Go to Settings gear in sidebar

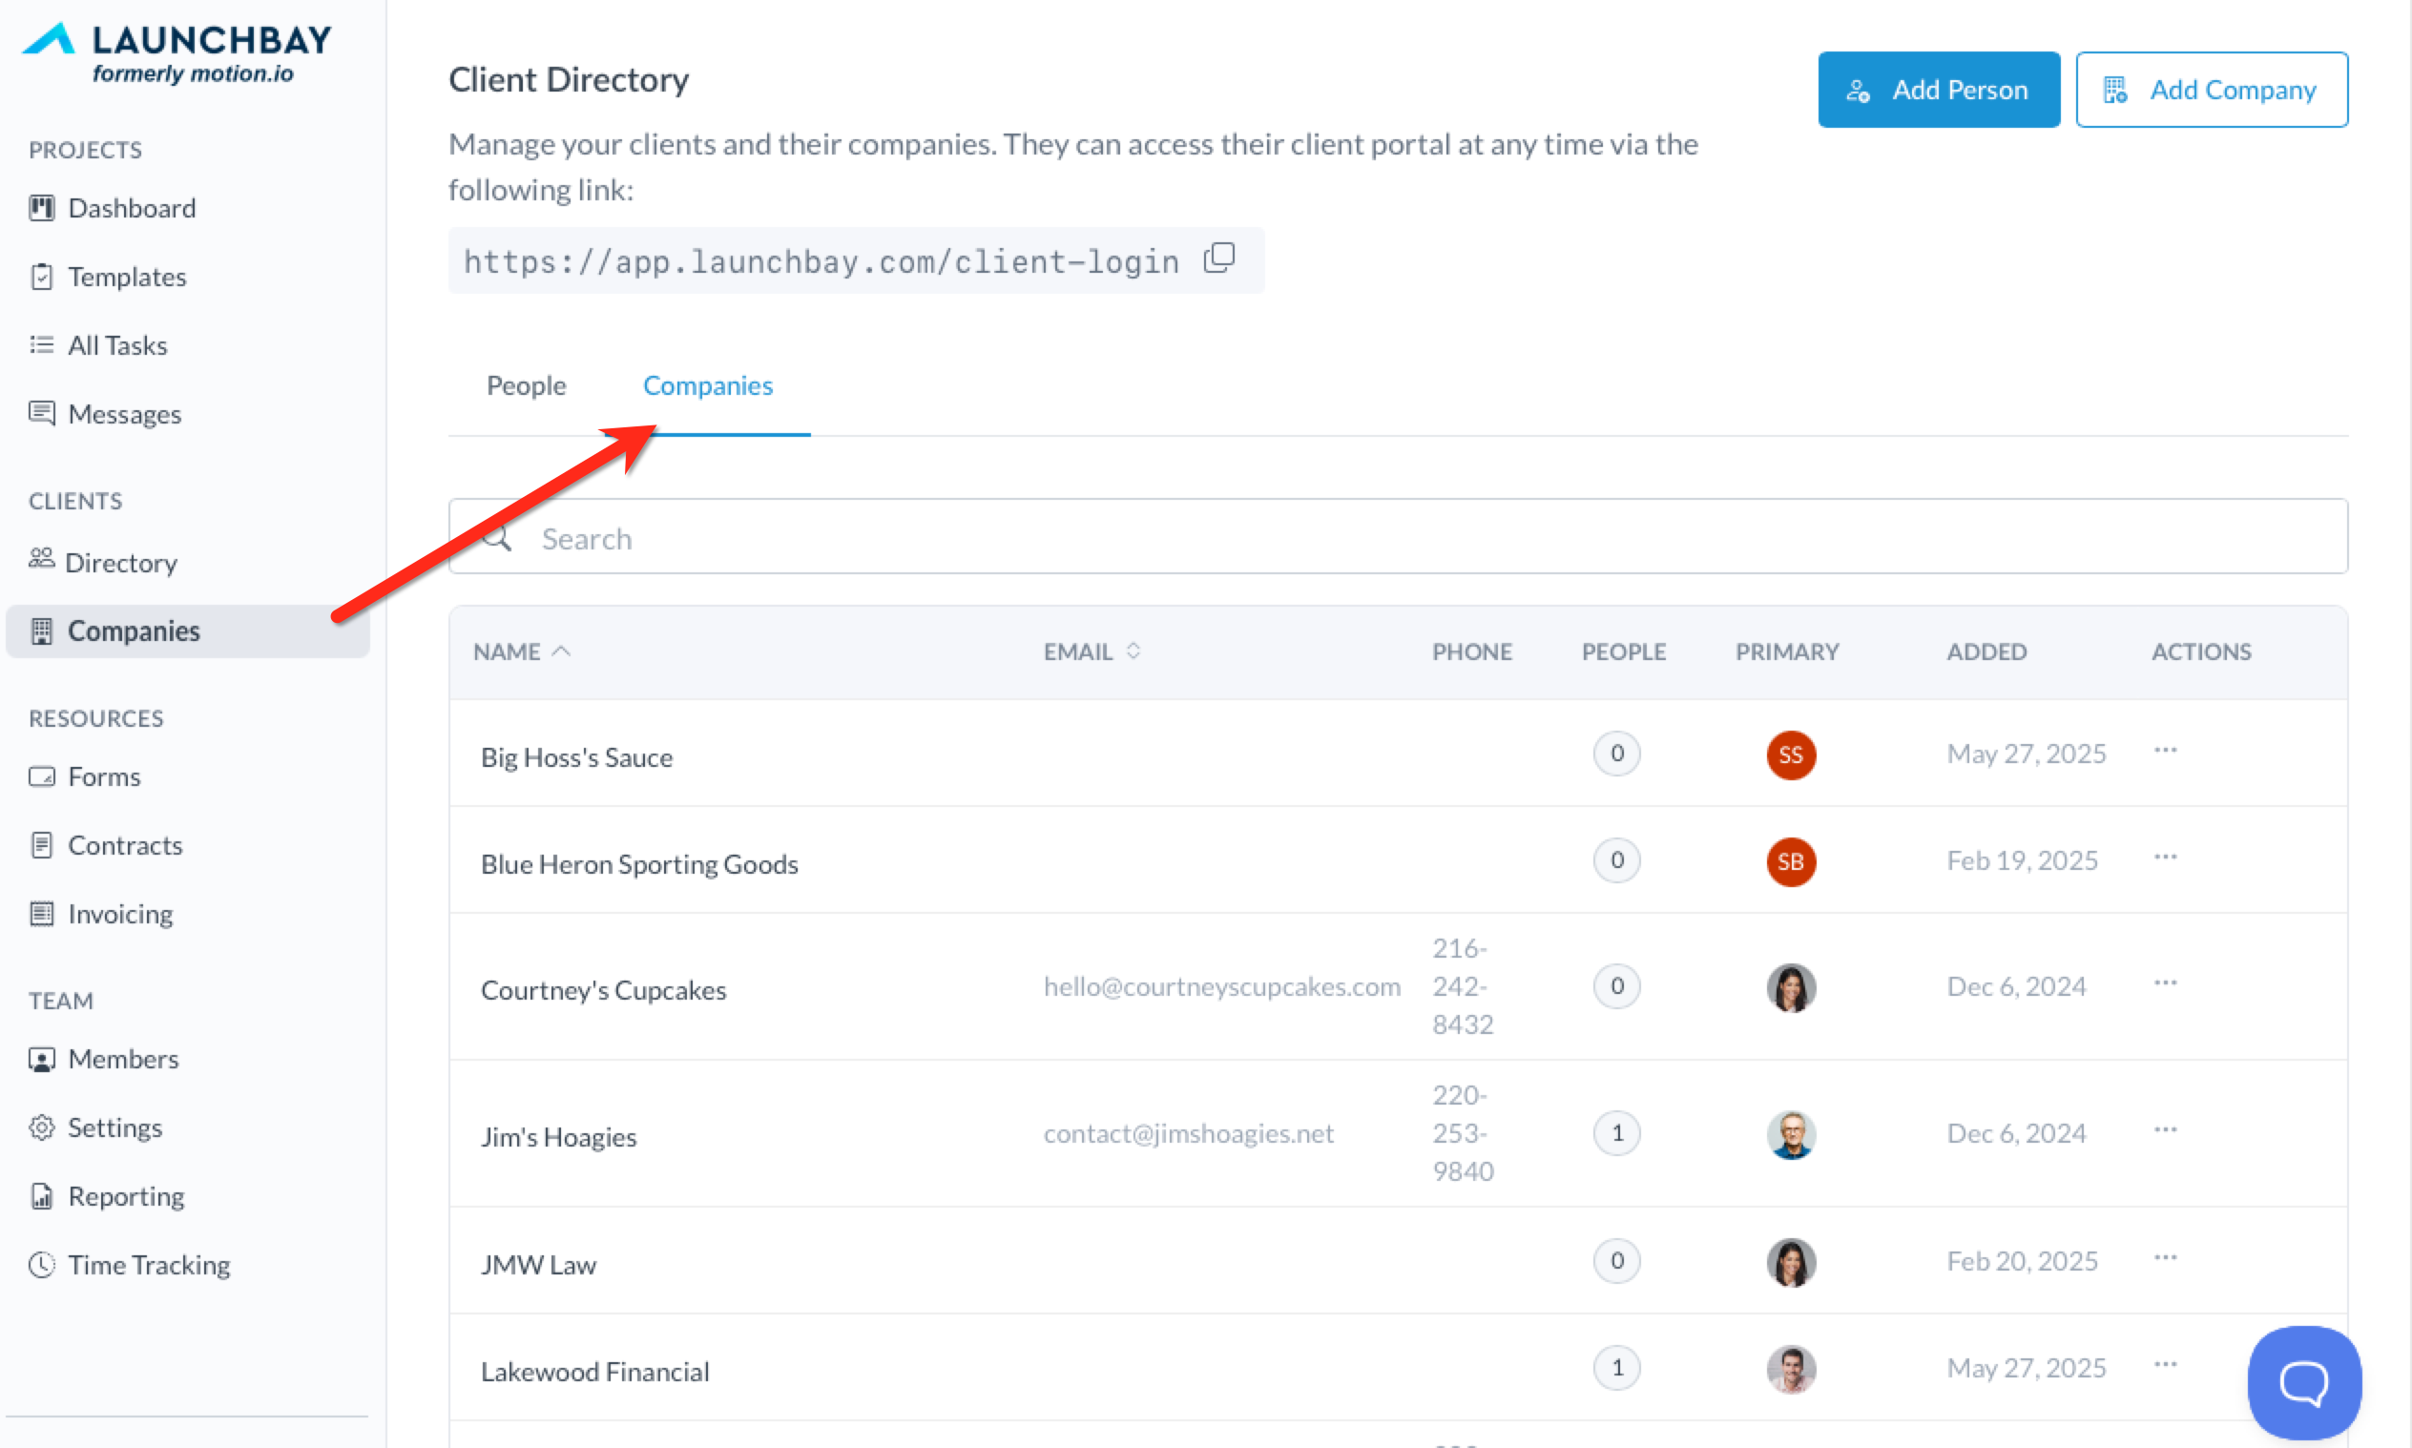(x=41, y=1127)
